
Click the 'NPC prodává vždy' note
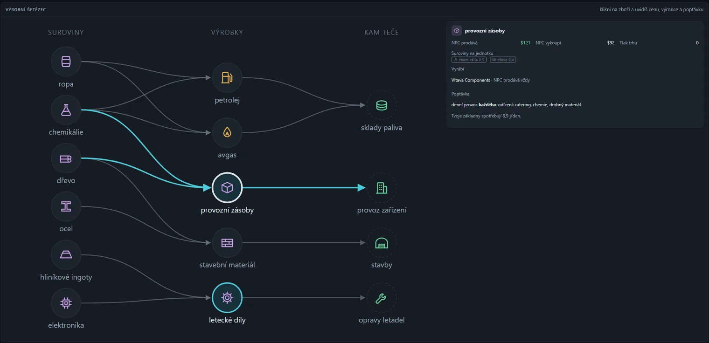(x=512, y=80)
